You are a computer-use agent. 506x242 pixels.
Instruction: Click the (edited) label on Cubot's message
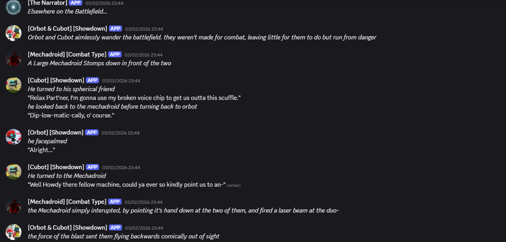[x=234, y=185]
